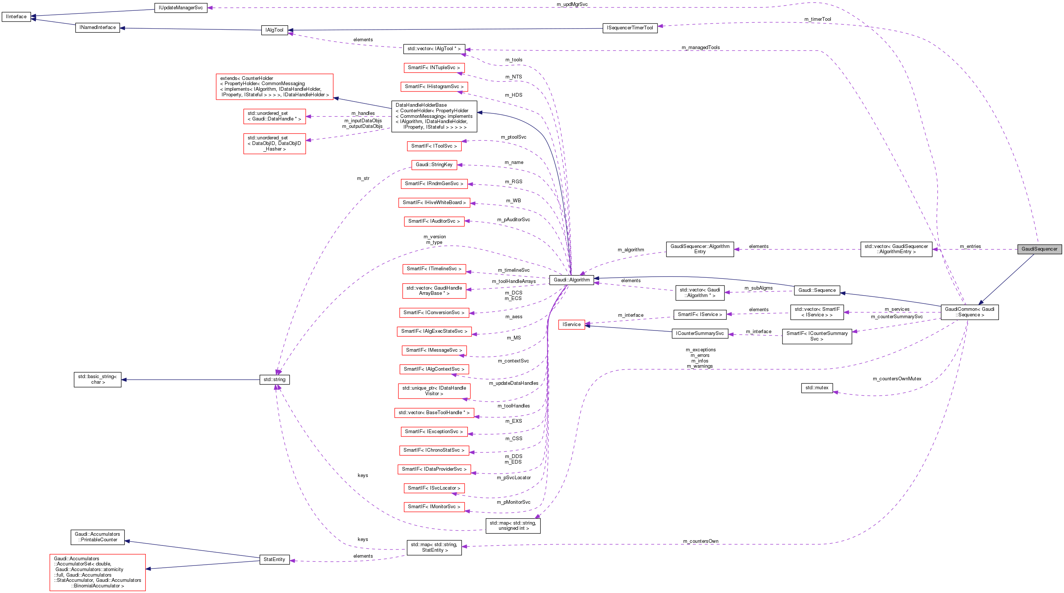Click the m_subAlgms edge label
1064x593 pixels.
point(758,288)
